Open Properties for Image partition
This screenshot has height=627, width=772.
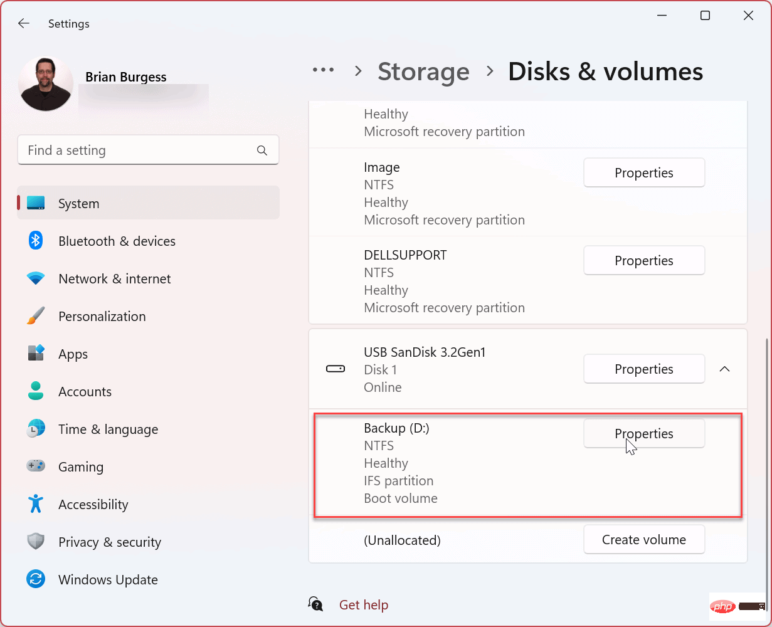pyautogui.click(x=644, y=173)
